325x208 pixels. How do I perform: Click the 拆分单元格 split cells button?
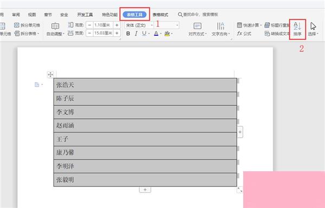tap(27, 25)
